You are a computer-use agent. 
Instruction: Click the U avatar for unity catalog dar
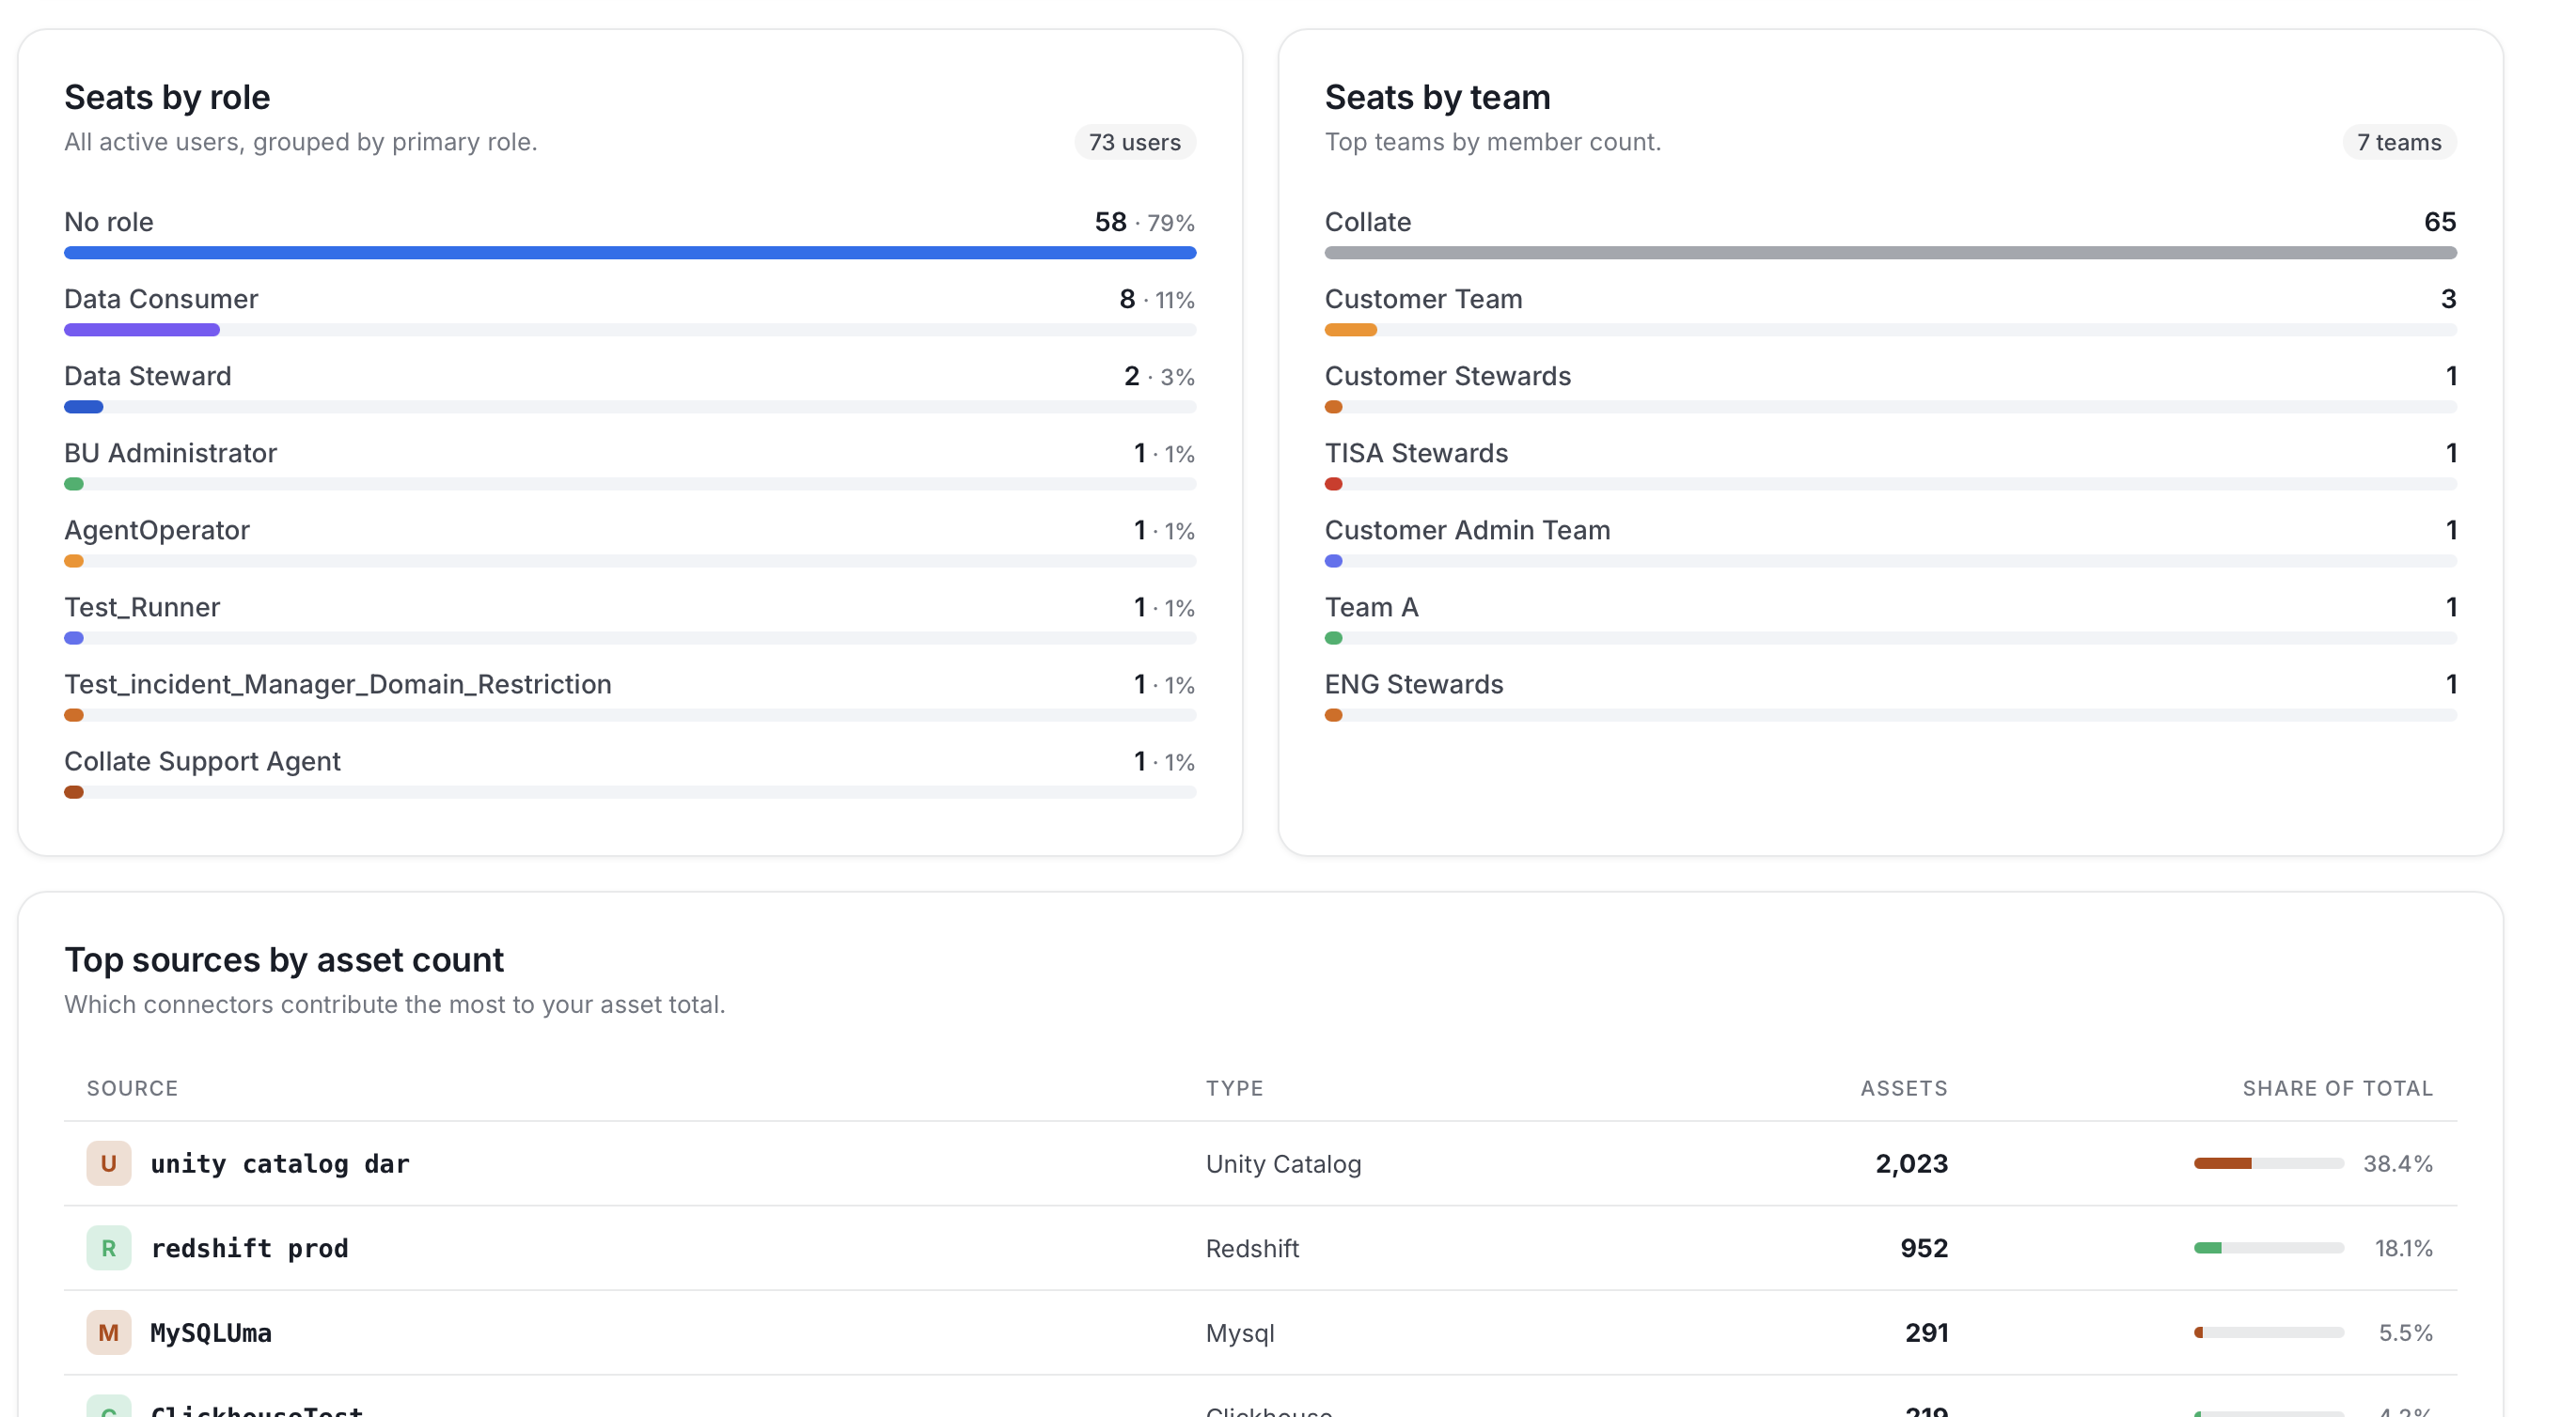point(108,1163)
